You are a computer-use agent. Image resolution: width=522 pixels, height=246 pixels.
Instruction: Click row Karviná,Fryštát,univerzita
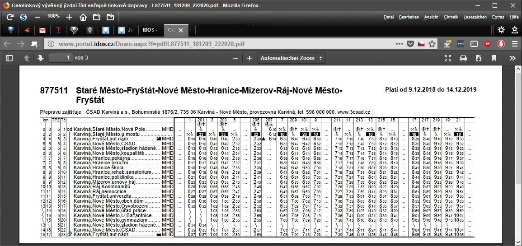256,196
